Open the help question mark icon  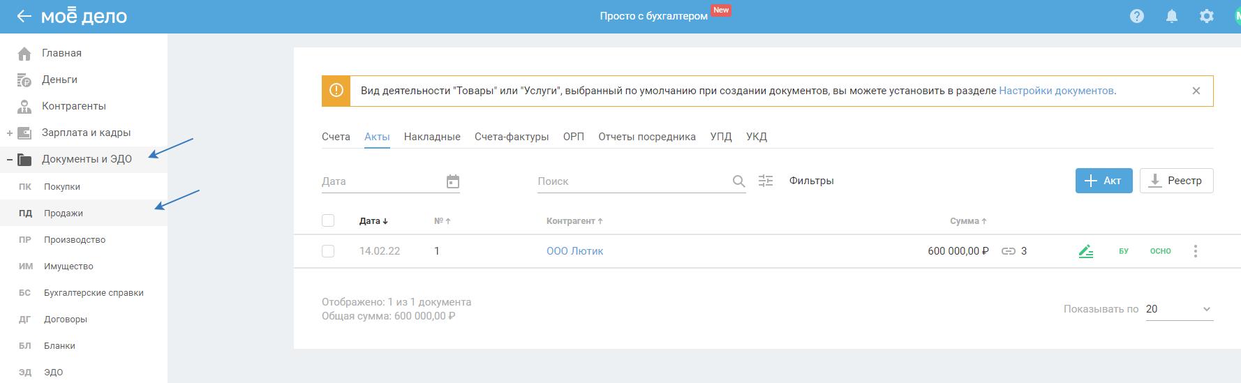1137,16
